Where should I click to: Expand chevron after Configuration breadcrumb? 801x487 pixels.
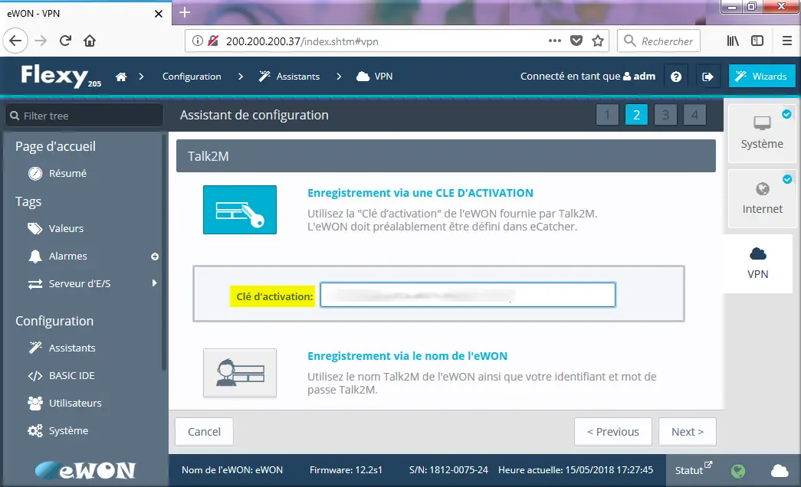coord(241,77)
